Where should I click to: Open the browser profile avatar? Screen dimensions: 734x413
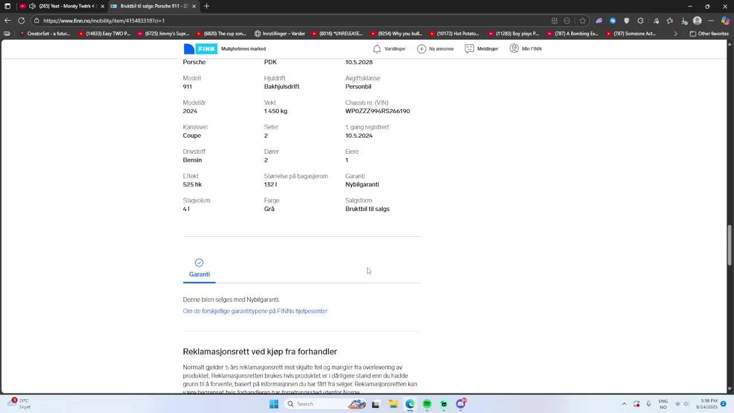click(x=697, y=21)
